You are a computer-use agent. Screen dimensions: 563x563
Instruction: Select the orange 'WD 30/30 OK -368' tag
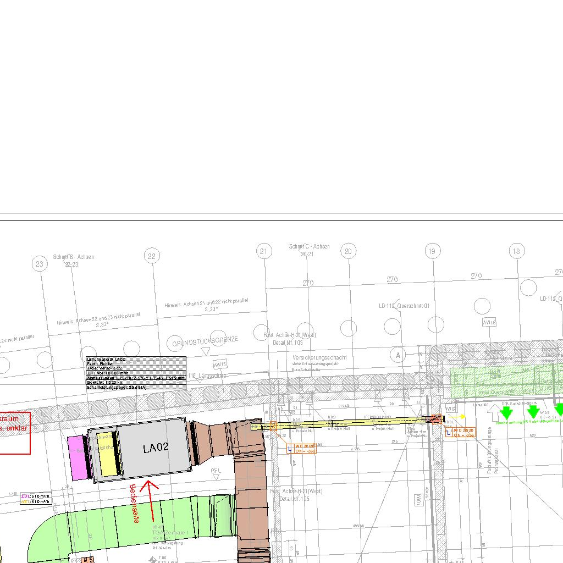tap(302, 449)
